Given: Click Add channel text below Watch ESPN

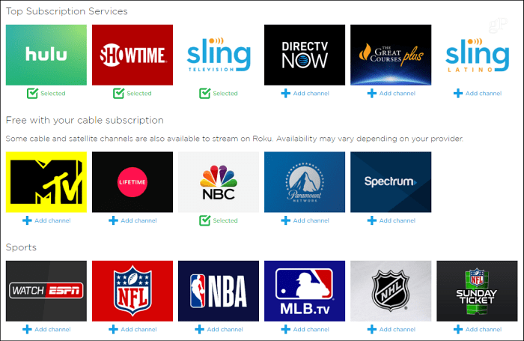Looking at the screenshot, I should [52, 329].
